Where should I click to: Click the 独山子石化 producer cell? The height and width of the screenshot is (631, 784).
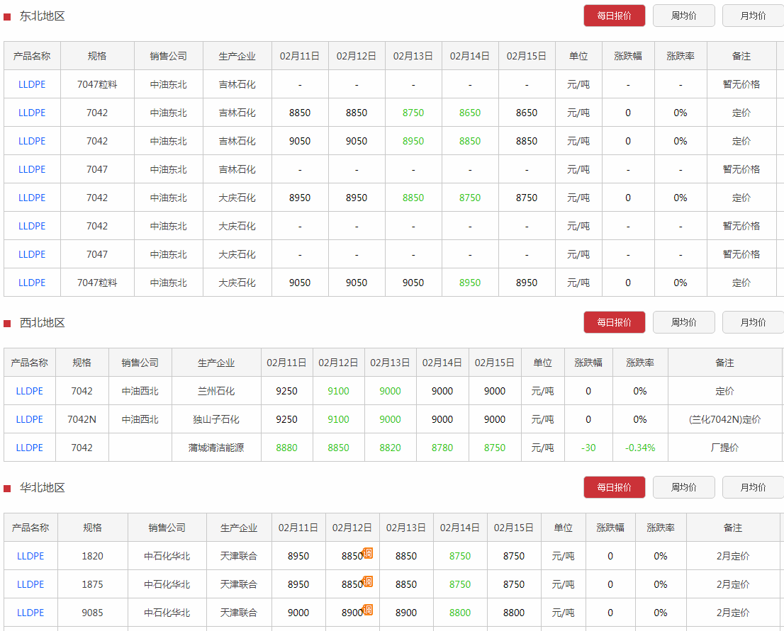(x=216, y=420)
